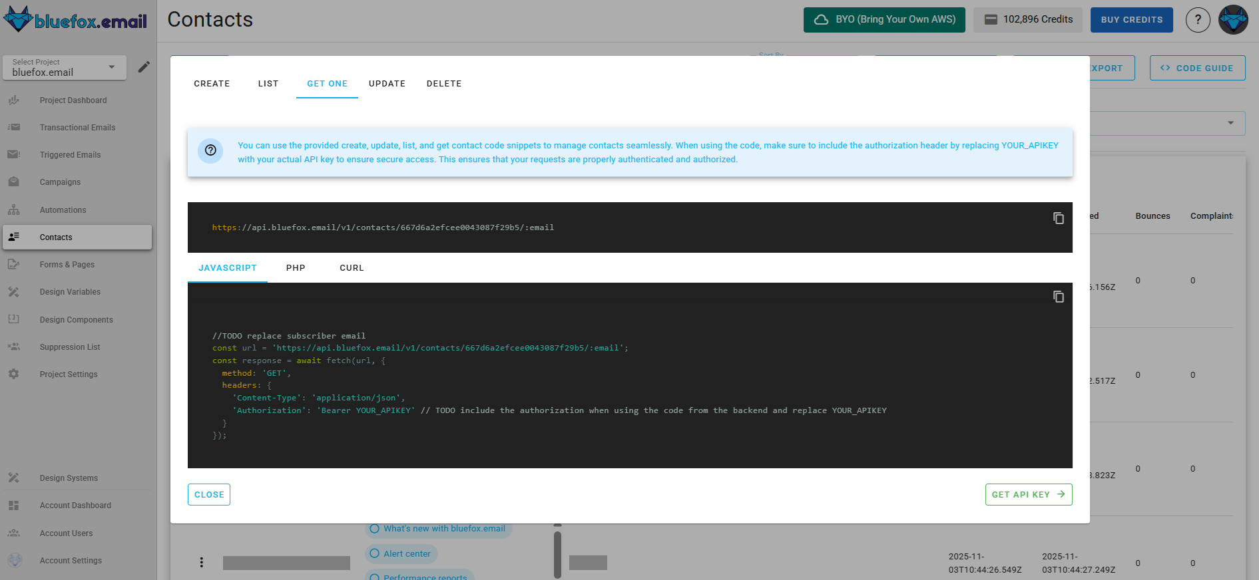The height and width of the screenshot is (580, 1259).
Task: Open Campaigns in the sidebar
Action: tap(60, 182)
